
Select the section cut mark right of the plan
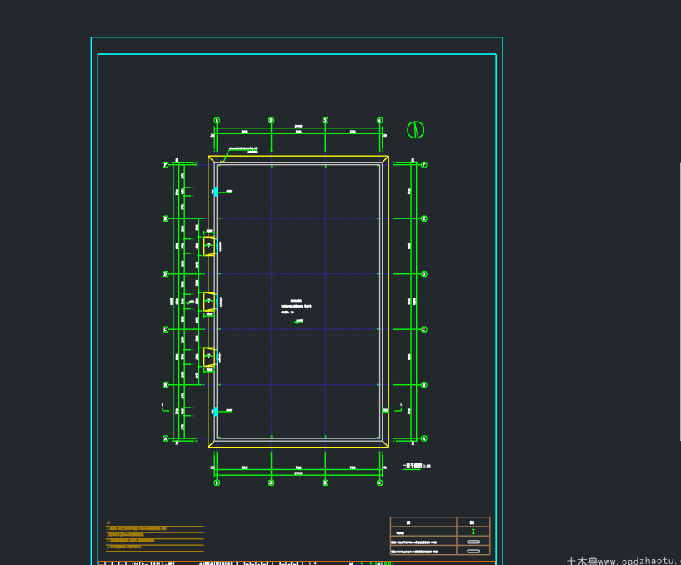[x=398, y=407]
